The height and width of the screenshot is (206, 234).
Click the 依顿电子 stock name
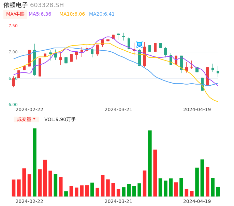pyautogui.click(x=16, y=5)
